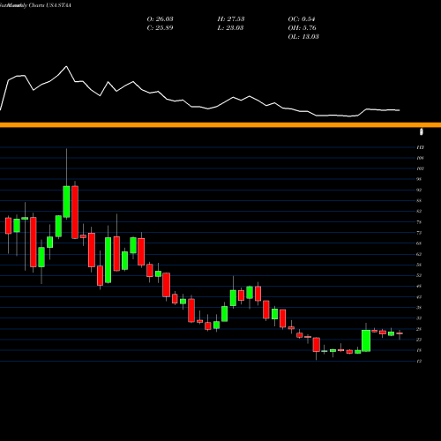Click the tallest green candle peaking near 113
The image size is (441, 441).
coord(66,202)
